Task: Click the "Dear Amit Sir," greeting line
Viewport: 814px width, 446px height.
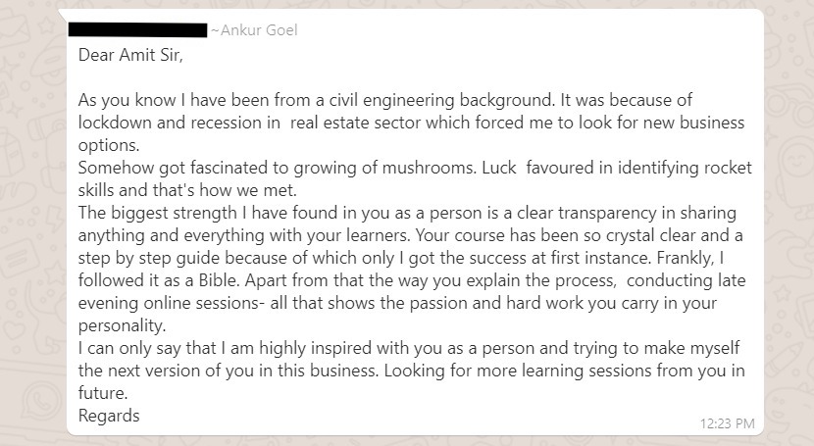Action: click(130, 55)
